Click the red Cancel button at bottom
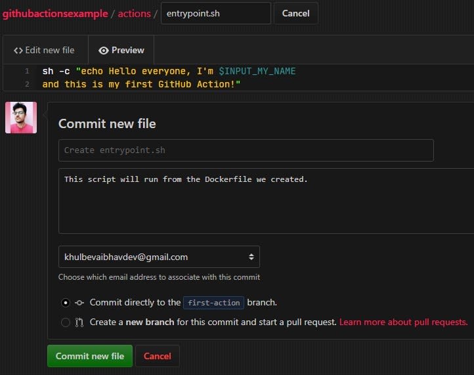This screenshot has width=474, height=375. pos(157,356)
